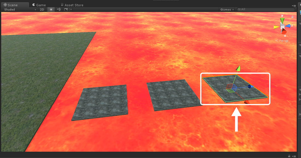This screenshot has height=158, width=301.
Task: Click yellow cone on orientation gizmo
Action: (x=276, y=27)
